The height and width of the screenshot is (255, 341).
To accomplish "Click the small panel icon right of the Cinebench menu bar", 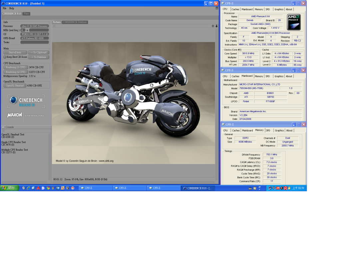I will 217,8.
